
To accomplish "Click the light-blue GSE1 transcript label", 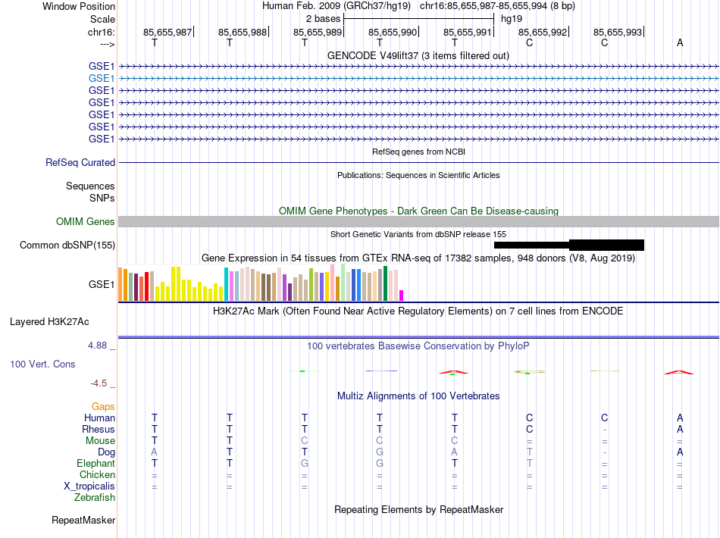I will [102, 79].
